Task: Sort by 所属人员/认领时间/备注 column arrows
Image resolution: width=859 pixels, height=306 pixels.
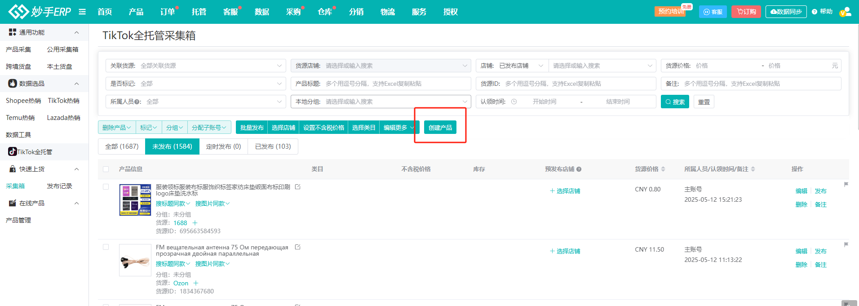Action: pos(753,169)
